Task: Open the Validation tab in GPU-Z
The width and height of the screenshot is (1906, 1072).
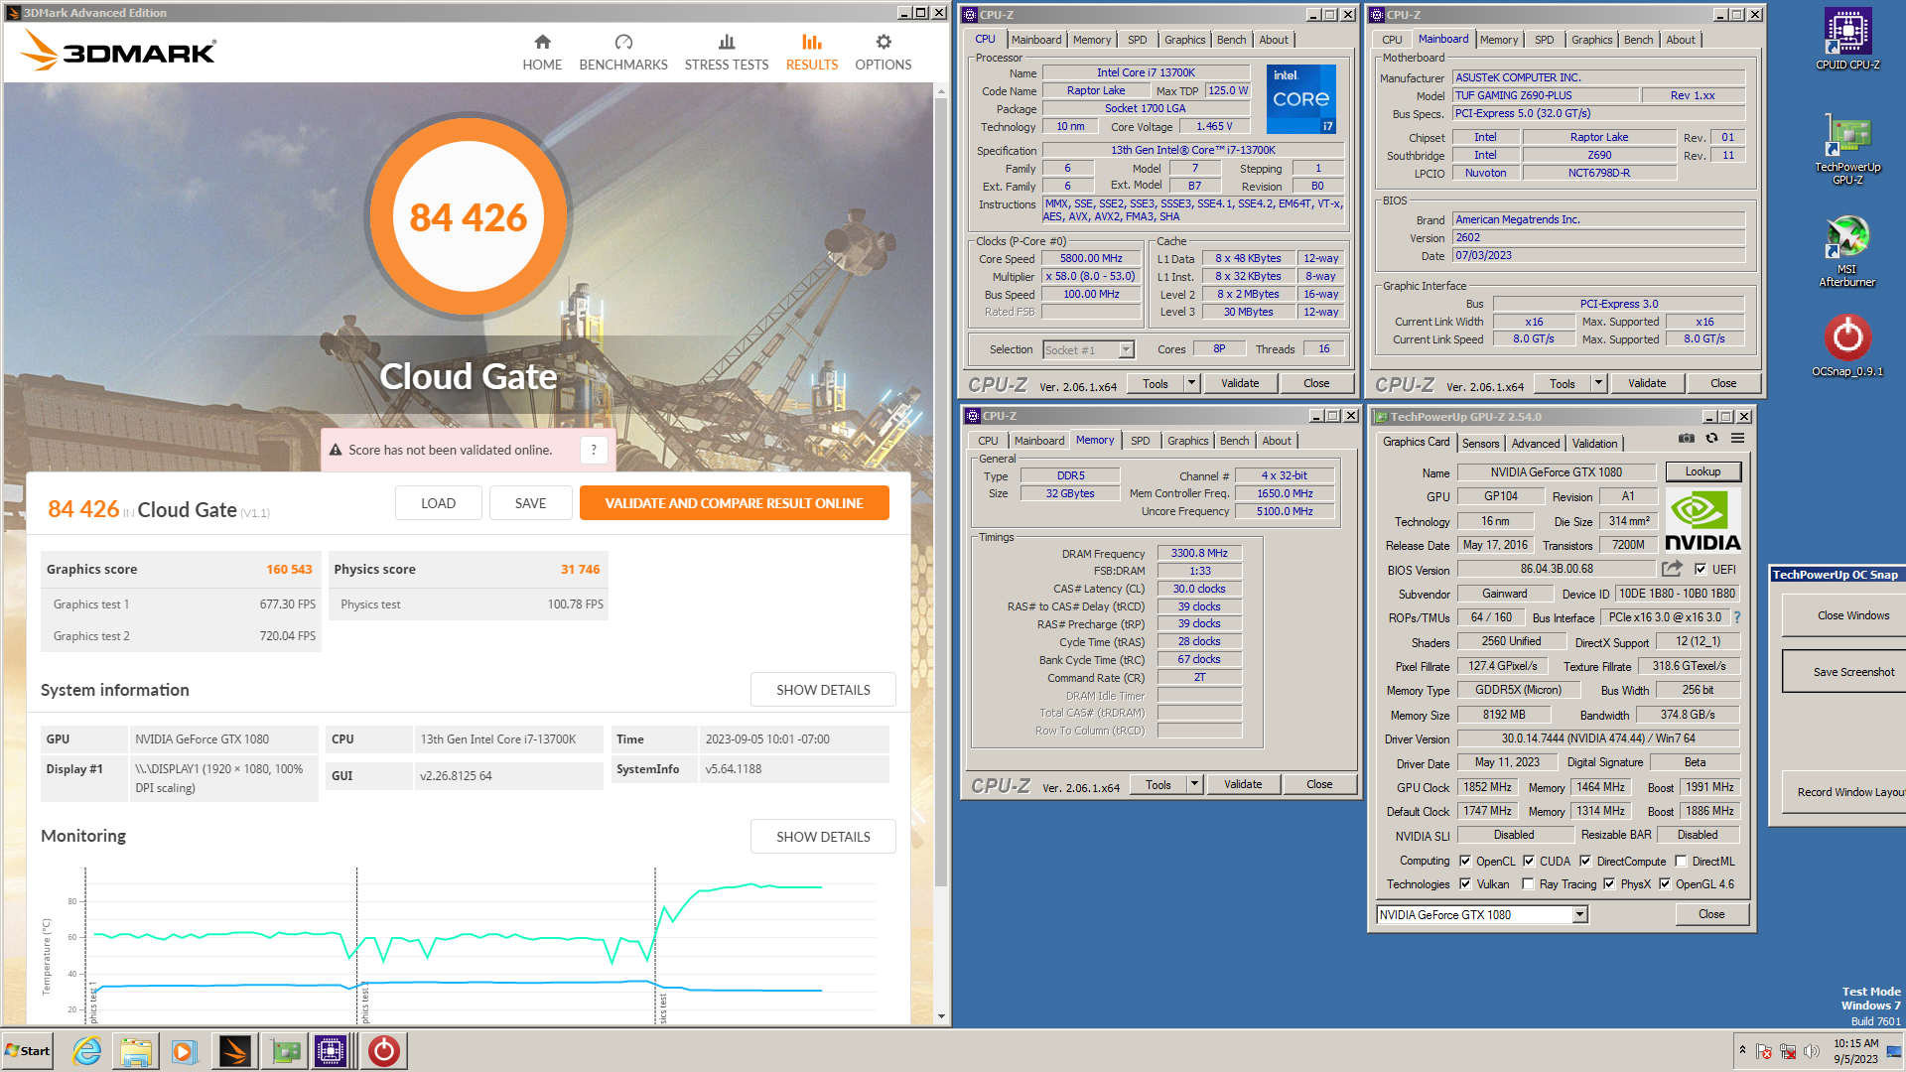Action: pyautogui.click(x=1594, y=444)
